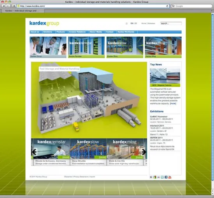Open the Kardex Worldwide menu

click(x=126, y=32)
